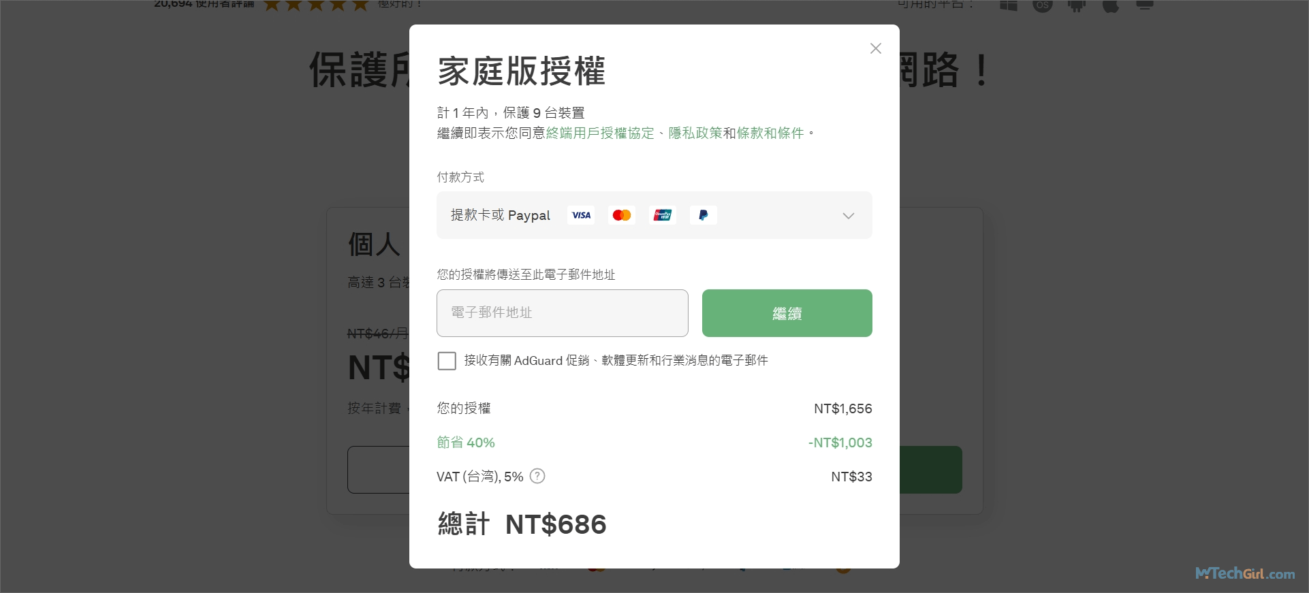
Task: Enable AdGuard promotional emails checkbox
Action: [x=447, y=361]
